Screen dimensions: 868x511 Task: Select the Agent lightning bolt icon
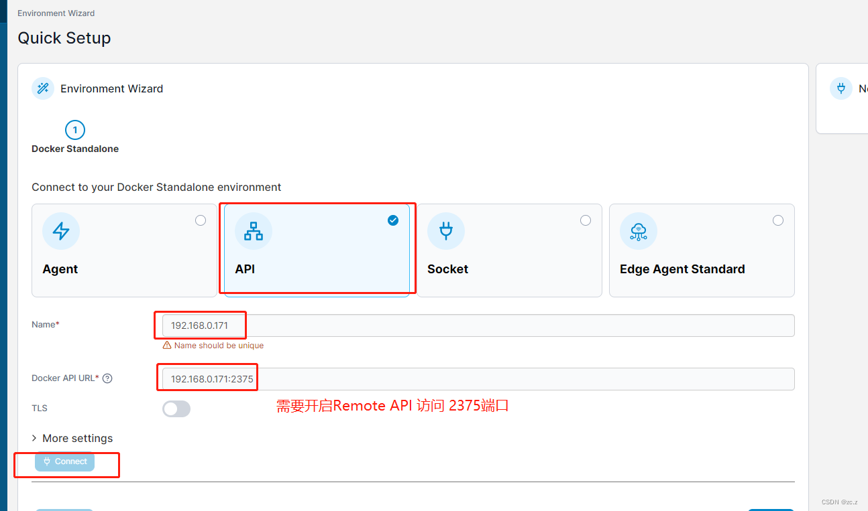(61, 231)
